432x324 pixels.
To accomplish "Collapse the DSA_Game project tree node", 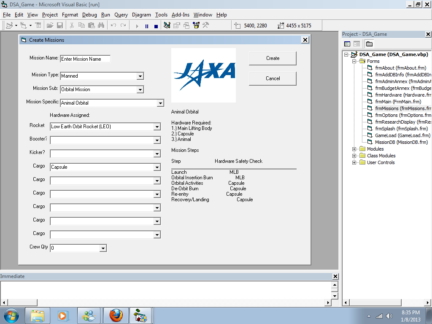I will click(x=346, y=54).
